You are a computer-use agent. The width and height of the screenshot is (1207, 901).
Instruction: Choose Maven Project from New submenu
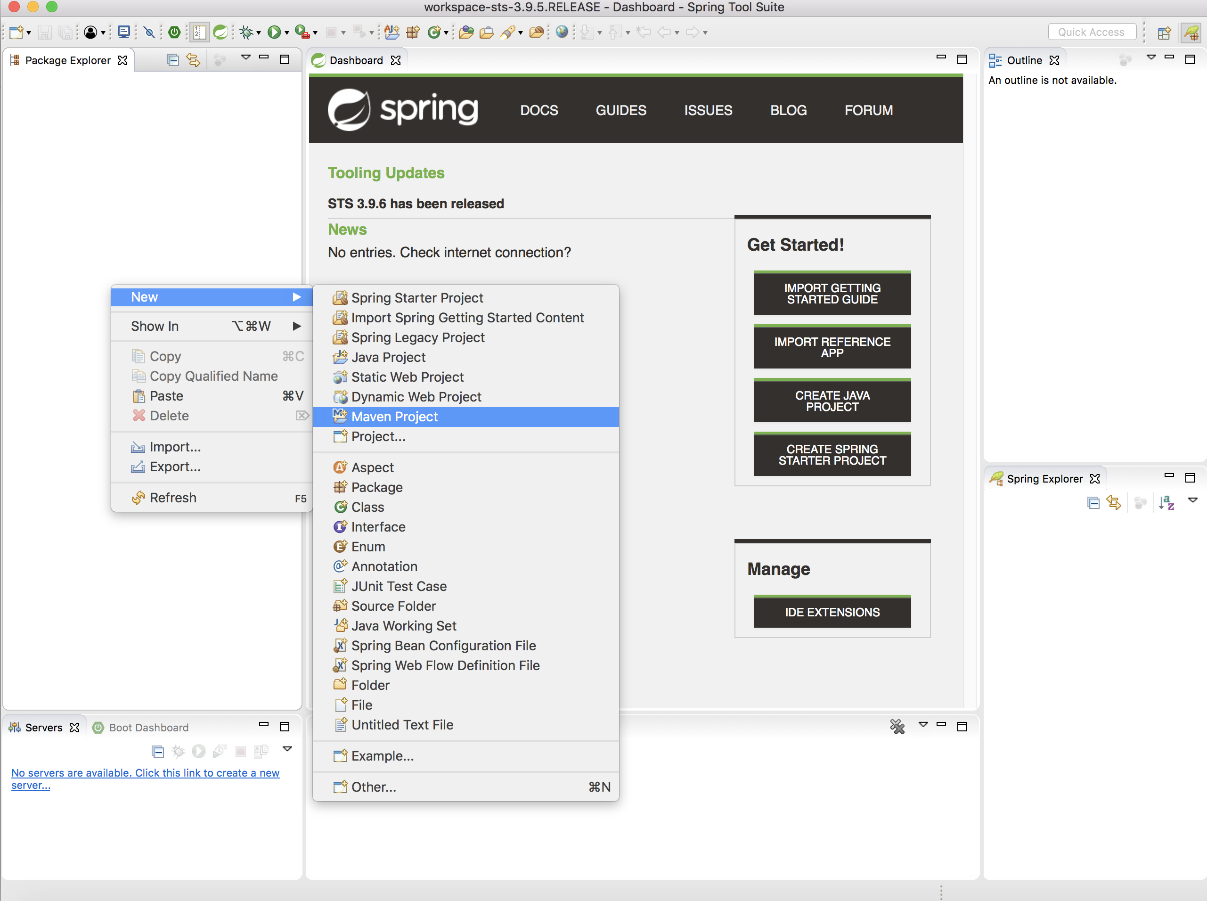(x=466, y=417)
